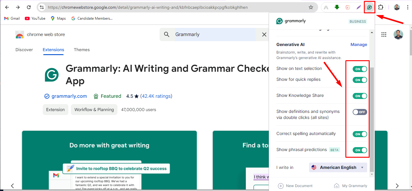Go back to the previous page

[x=7, y=7]
